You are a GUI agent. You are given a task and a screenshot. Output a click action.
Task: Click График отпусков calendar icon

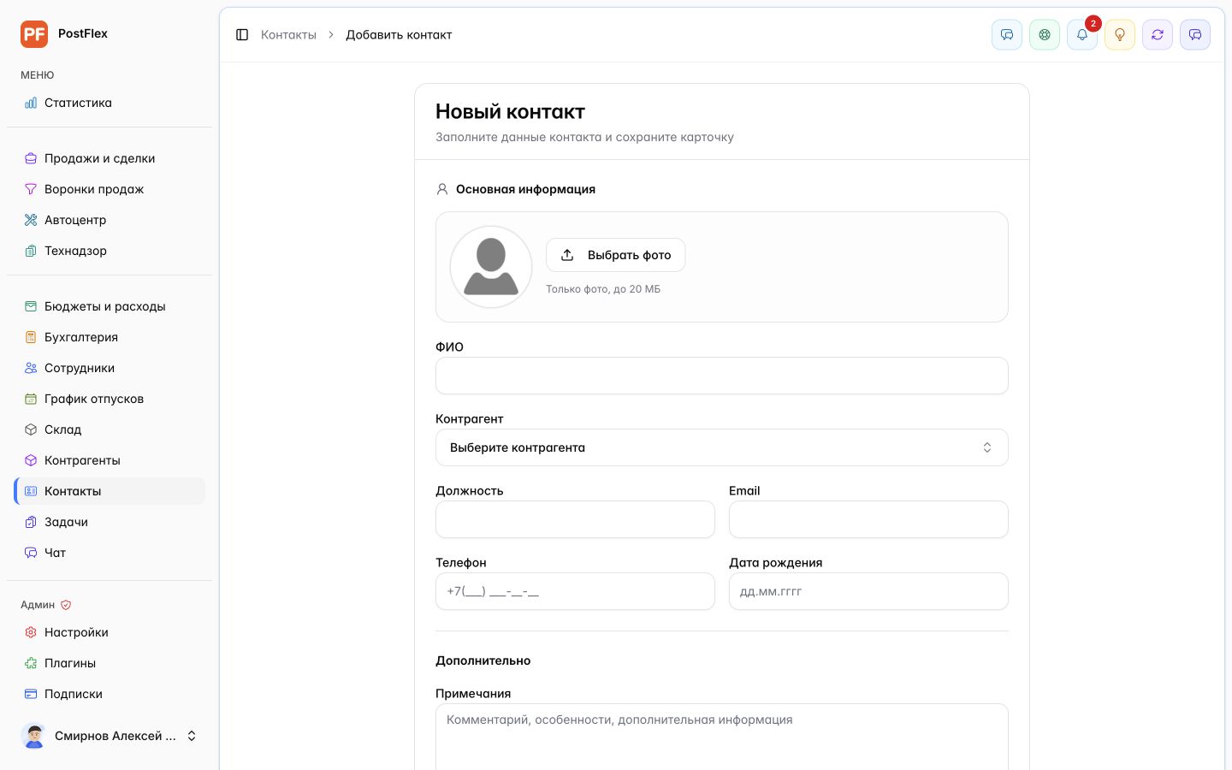point(31,399)
